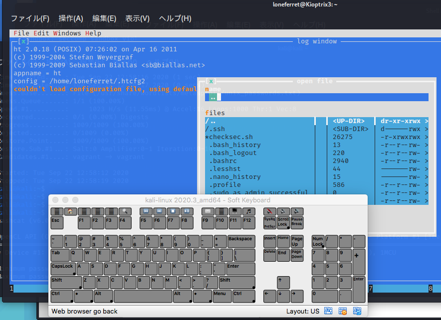Click the Layout: US label
Viewport: 441px width, 320px height.
pyautogui.click(x=303, y=312)
